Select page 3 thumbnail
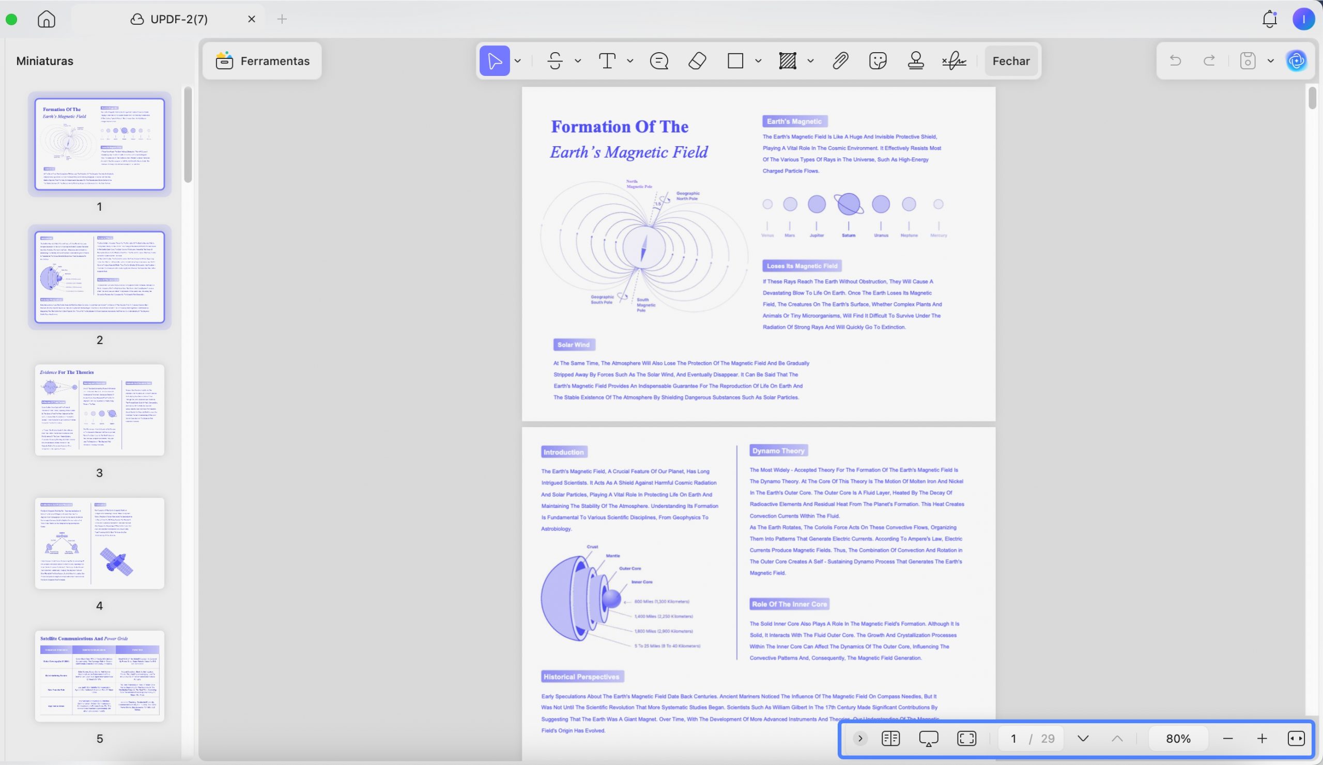Image resolution: width=1323 pixels, height=765 pixels. tap(99, 410)
